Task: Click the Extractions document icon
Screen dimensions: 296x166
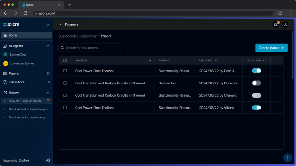Action: (5, 82)
